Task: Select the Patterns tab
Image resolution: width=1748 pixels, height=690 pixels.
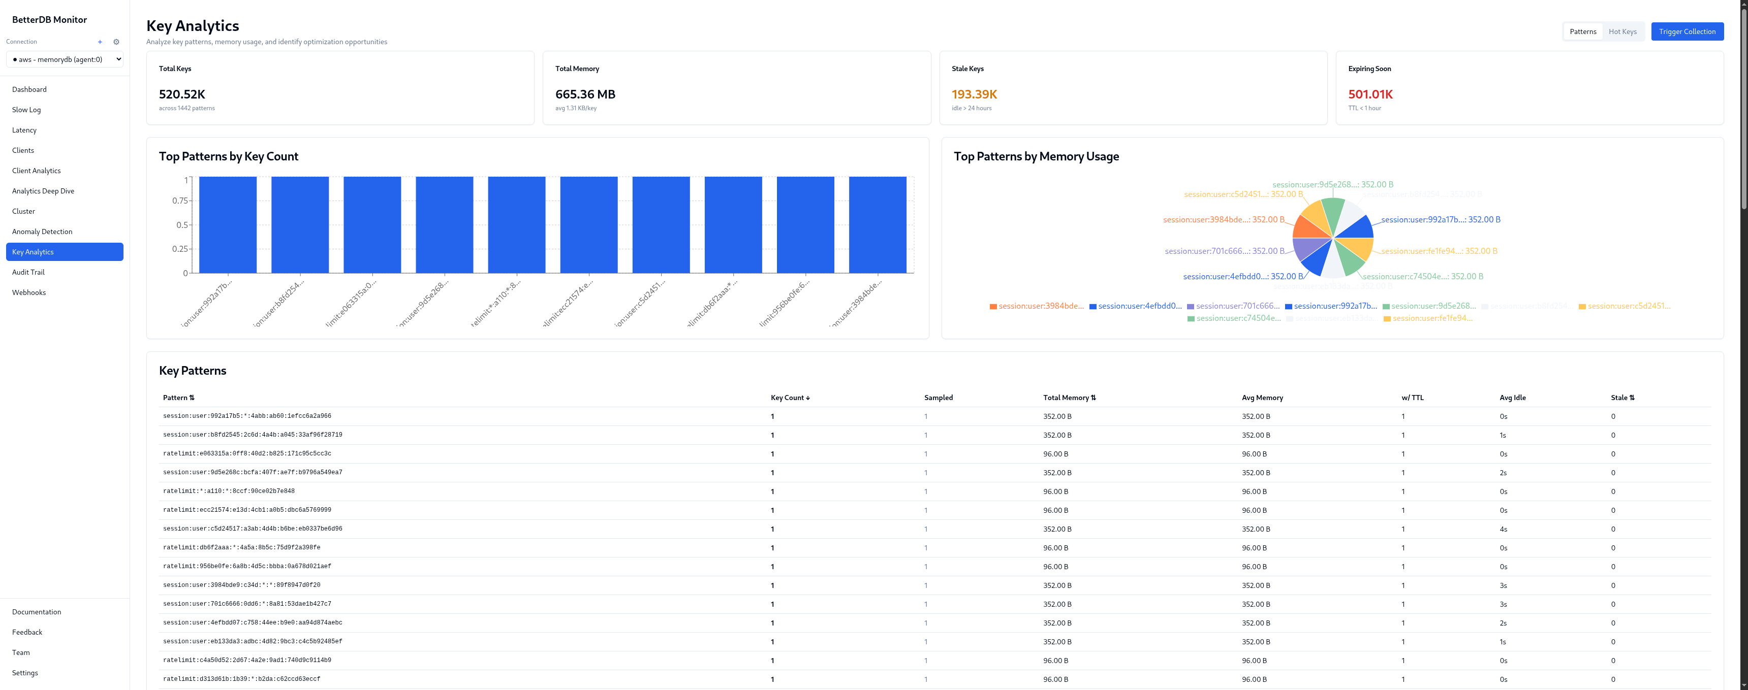Action: click(1582, 31)
